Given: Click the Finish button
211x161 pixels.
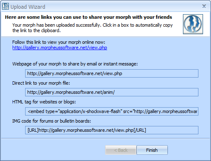Looking at the screenshot, I should (152, 150).
